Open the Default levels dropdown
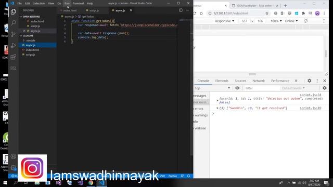Image resolution: width=333 pixels, height=187 pixels. click(x=293, y=88)
